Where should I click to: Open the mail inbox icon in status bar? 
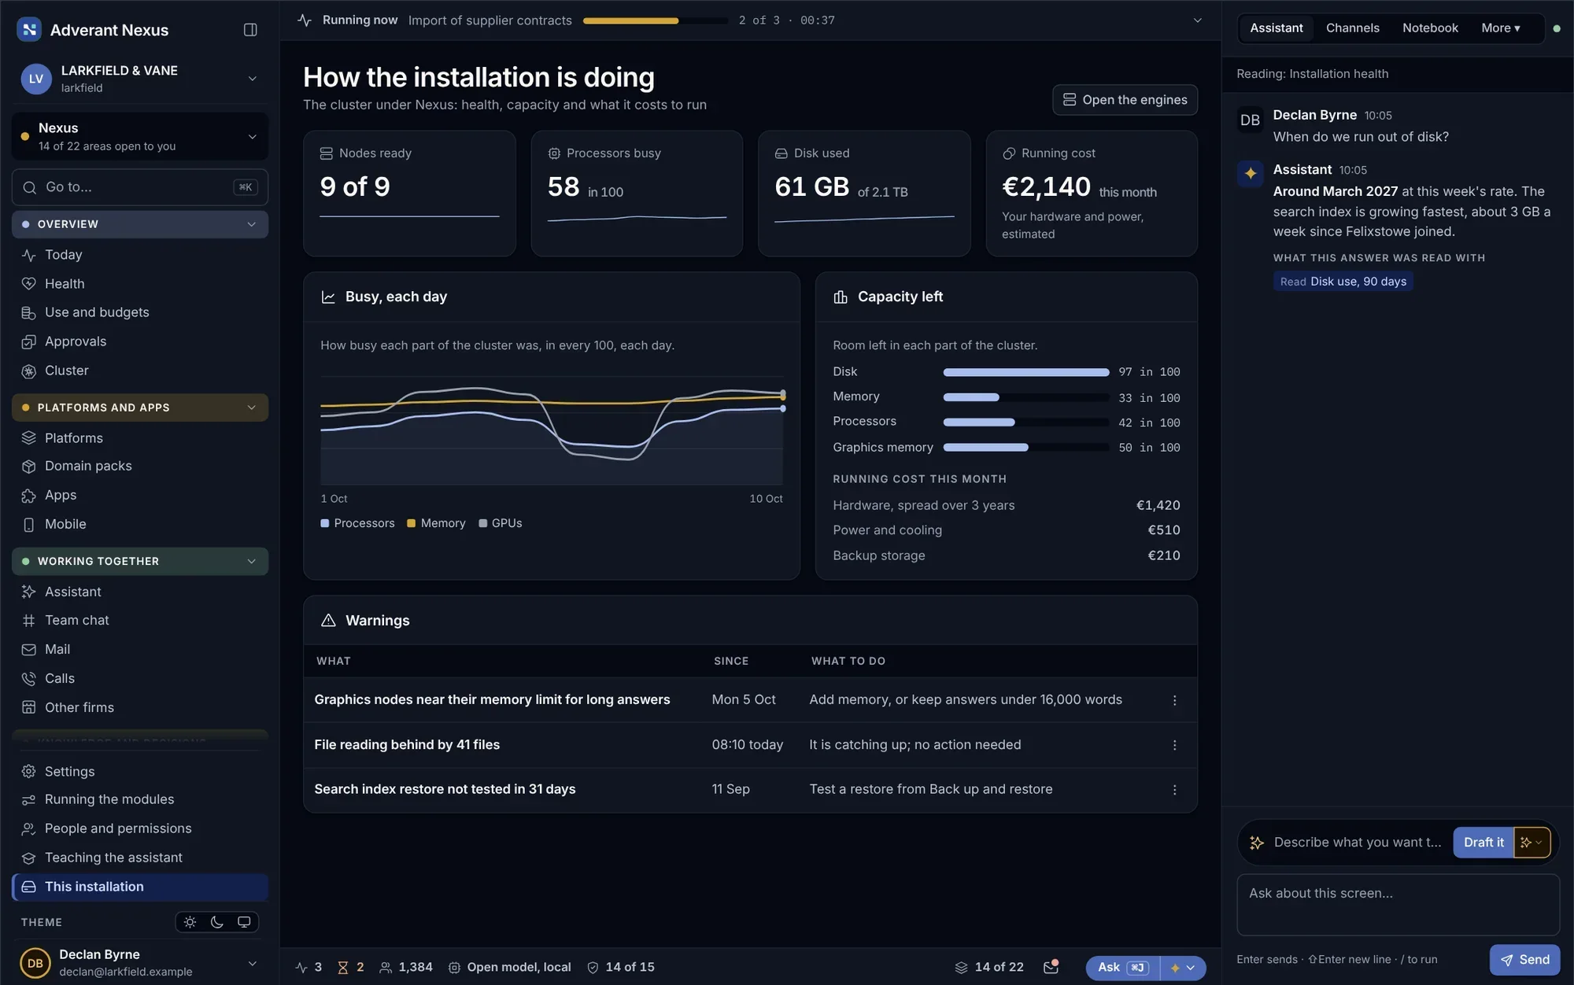pos(1051,967)
